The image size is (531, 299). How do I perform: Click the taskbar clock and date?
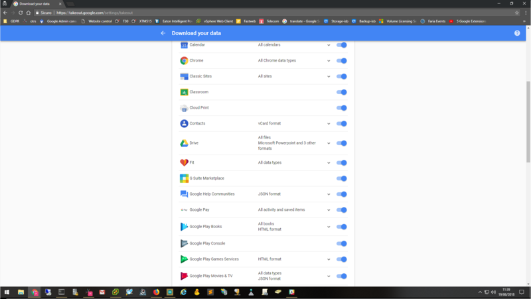tap(506, 292)
